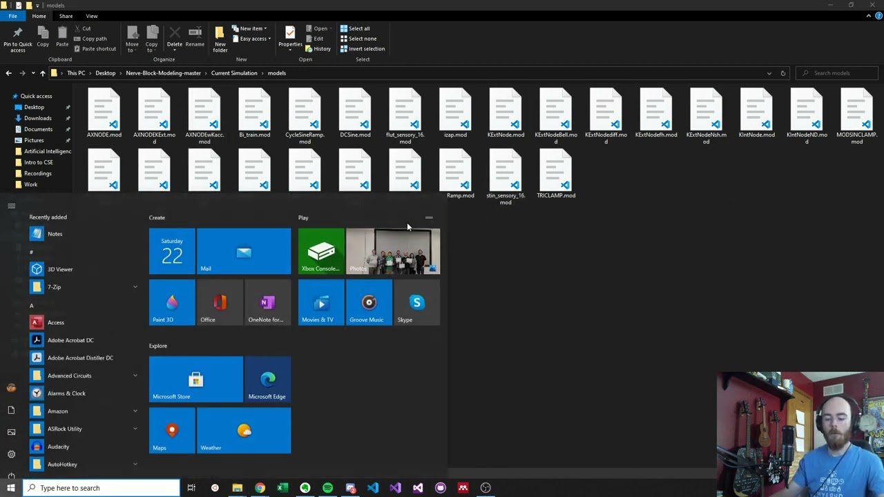Switch to the View ribbon tab

[x=92, y=16]
